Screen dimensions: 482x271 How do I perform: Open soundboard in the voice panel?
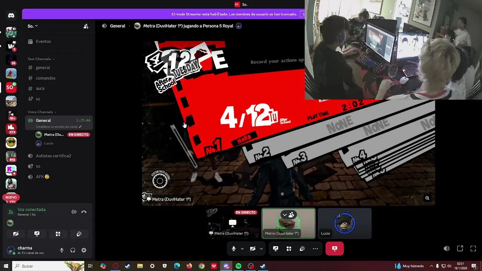coord(79,234)
